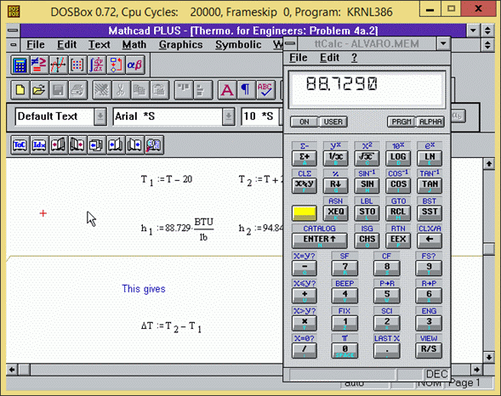Click the align regions down icon
The width and height of the screenshot is (501, 396).
(x=202, y=90)
